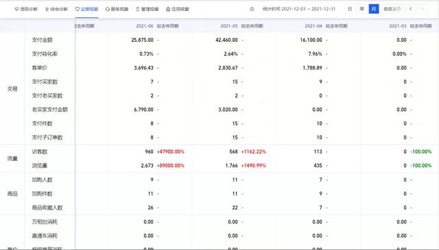Click the 支付转化率 row label
This screenshot has height=250, width=439.
(x=45, y=54)
